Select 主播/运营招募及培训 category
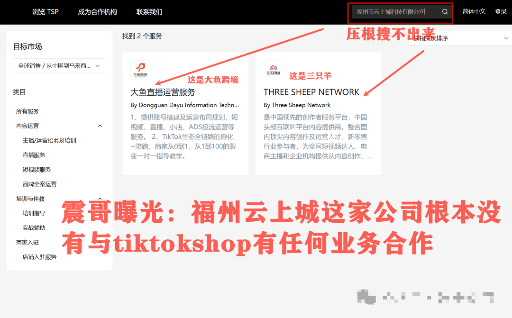Image resolution: width=512 pixels, height=318 pixels. tap(49, 141)
